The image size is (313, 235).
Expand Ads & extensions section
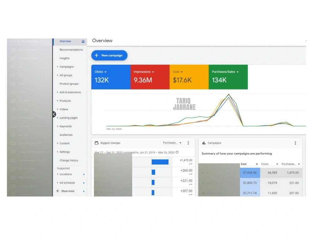58,92
